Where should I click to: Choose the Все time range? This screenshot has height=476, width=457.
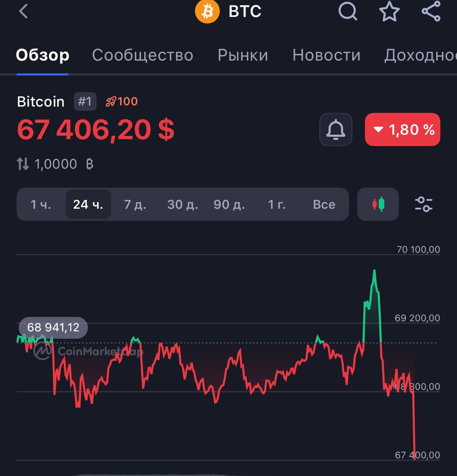324,204
